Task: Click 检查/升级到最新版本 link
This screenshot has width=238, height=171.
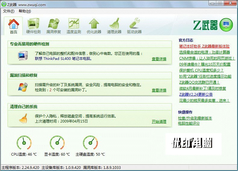Action: click(x=195, y=118)
